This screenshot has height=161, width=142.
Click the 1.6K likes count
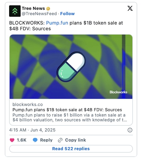21,140
